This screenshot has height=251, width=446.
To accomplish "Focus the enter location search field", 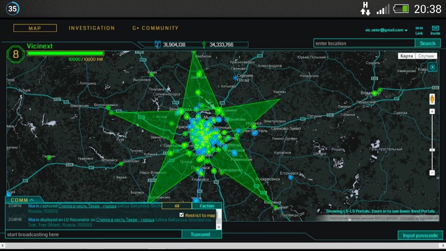I will click(364, 43).
